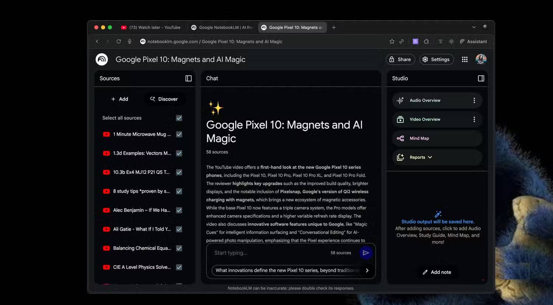The image size is (553, 305).
Task: Uncheck 10.3b Ex4 MJ12 P21 Q5 source
Action: 179,172
